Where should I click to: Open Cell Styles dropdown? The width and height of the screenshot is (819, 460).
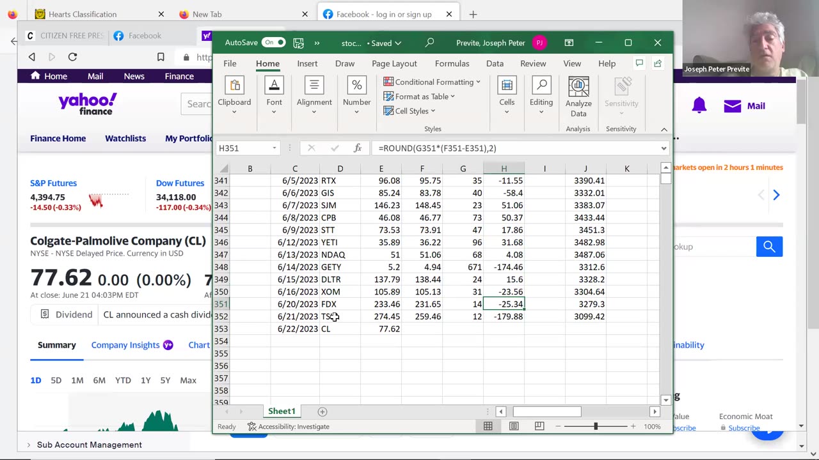point(409,111)
